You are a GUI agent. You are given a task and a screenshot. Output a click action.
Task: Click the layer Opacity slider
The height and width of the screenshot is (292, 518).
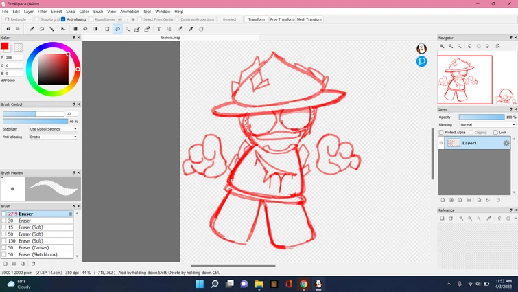tap(482, 117)
